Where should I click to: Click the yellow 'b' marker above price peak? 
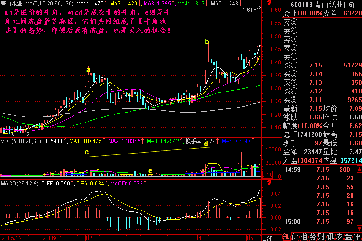207,42
